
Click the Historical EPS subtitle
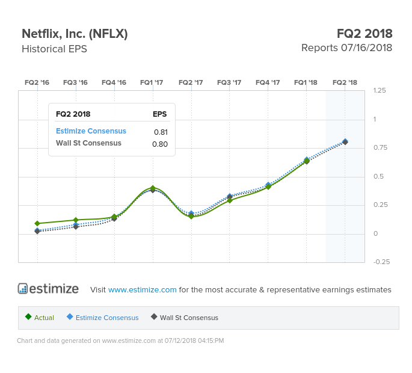[54, 49]
